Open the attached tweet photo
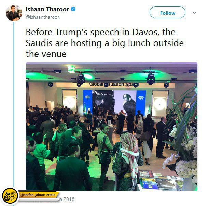 coord(112,126)
